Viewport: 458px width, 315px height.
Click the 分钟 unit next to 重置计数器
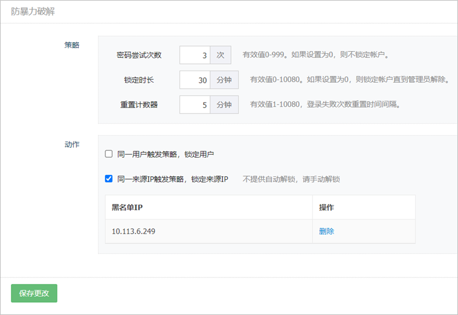[x=224, y=104]
